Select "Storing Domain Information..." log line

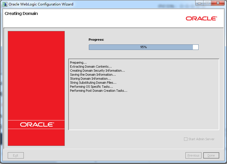click(x=90, y=79)
